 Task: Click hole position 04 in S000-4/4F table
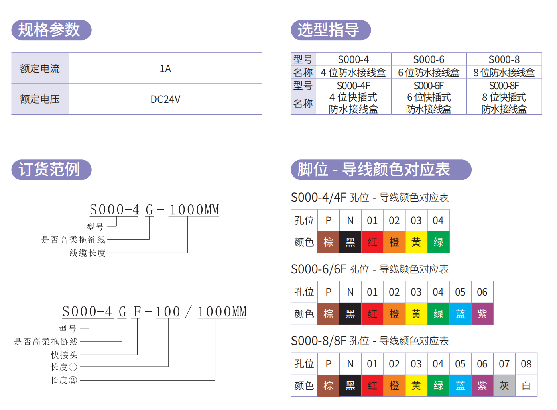[438, 220]
